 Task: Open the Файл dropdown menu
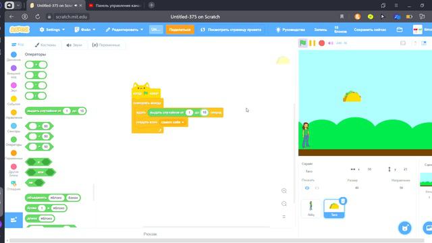[85, 30]
